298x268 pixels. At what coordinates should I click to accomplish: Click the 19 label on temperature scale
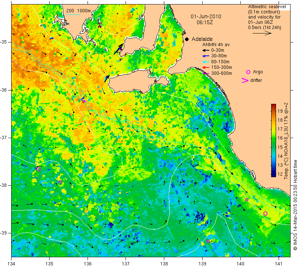point(280,111)
